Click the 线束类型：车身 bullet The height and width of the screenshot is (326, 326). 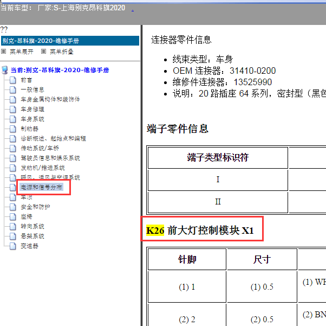pyautogui.click(x=203, y=59)
